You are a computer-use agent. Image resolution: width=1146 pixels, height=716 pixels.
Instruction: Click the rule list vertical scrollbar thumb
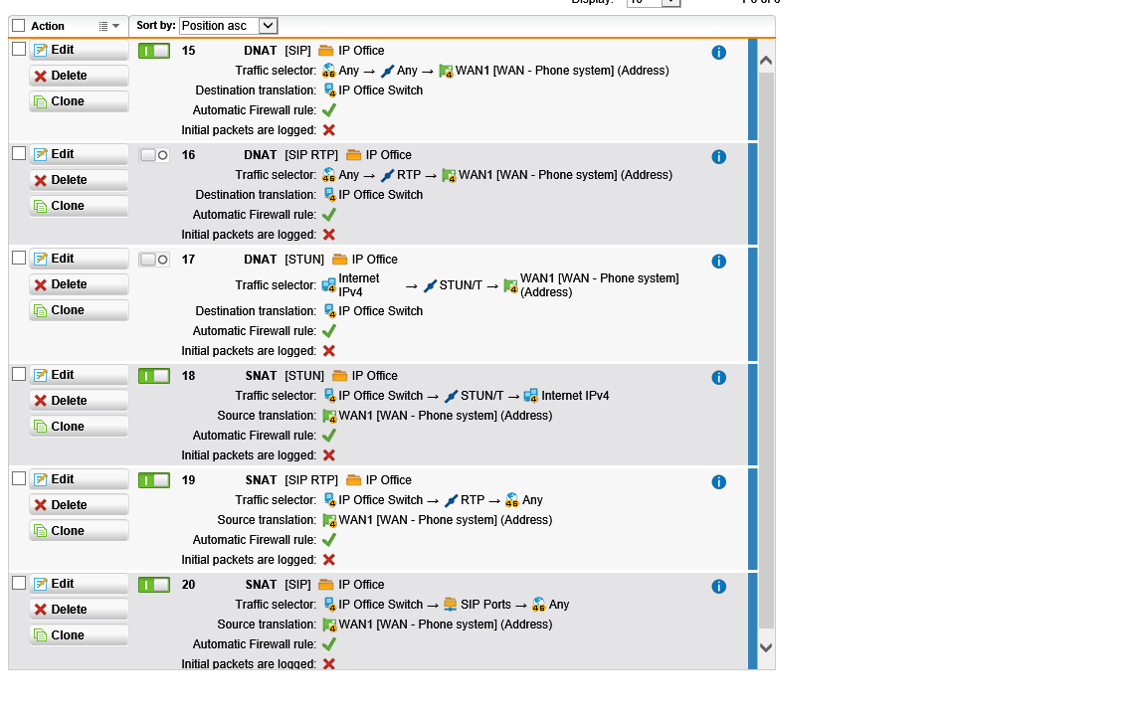click(766, 350)
